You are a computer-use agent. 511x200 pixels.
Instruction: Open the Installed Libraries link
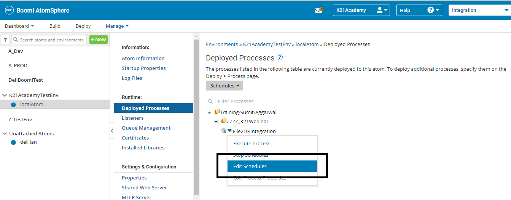click(x=143, y=148)
